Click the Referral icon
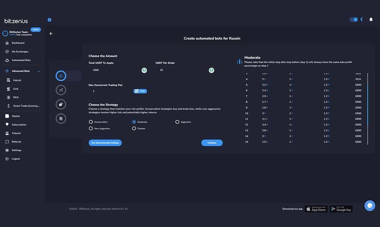Screen dimensions: 380x227 click(7, 141)
